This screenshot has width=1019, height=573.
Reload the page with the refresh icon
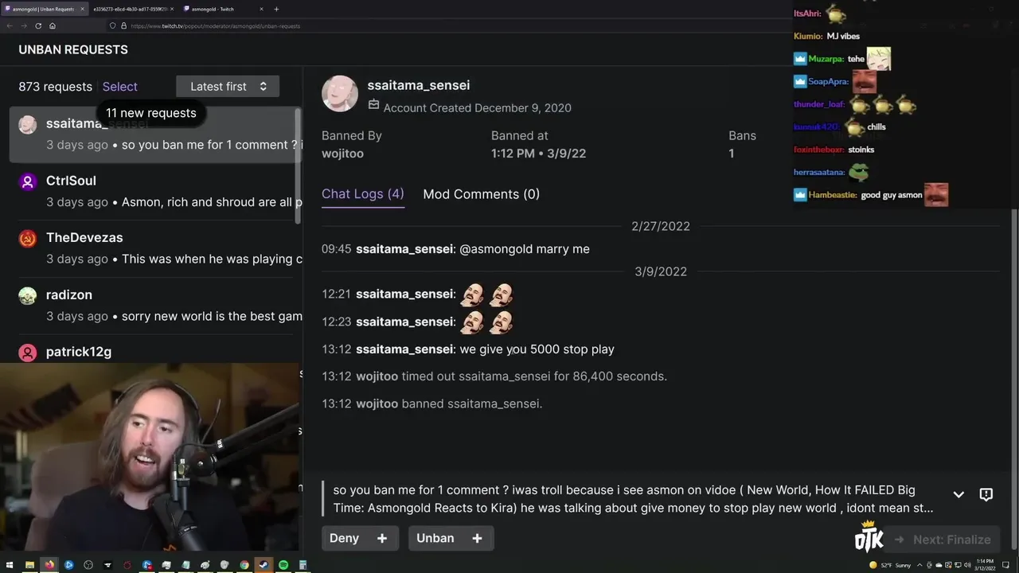[x=38, y=25]
